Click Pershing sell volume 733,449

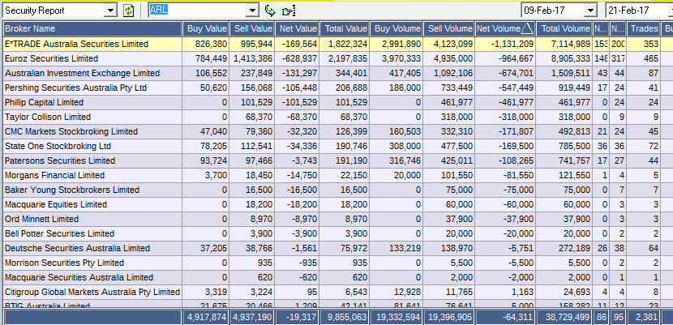click(x=457, y=88)
